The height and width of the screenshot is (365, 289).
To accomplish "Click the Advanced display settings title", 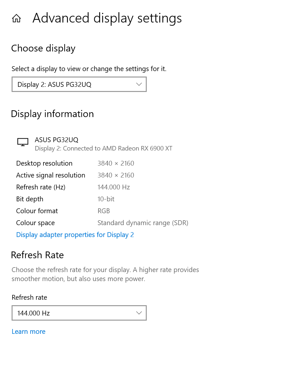I will [107, 18].
